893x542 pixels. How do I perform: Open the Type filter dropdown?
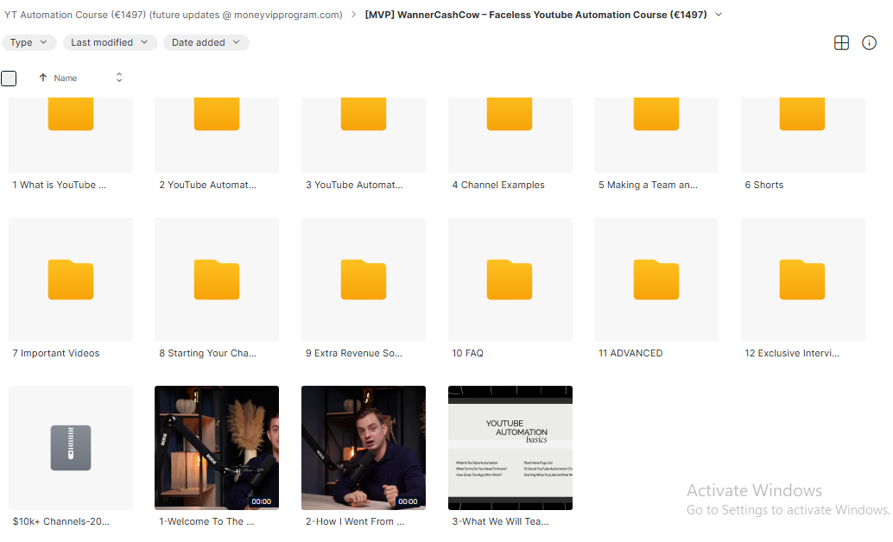point(29,42)
